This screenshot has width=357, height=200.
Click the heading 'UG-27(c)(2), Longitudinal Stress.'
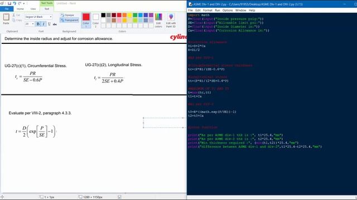click(x=114, y=65)
